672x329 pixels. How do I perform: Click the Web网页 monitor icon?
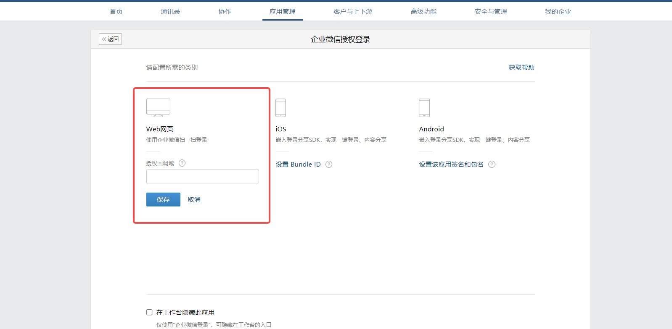(x=158, y=108)
